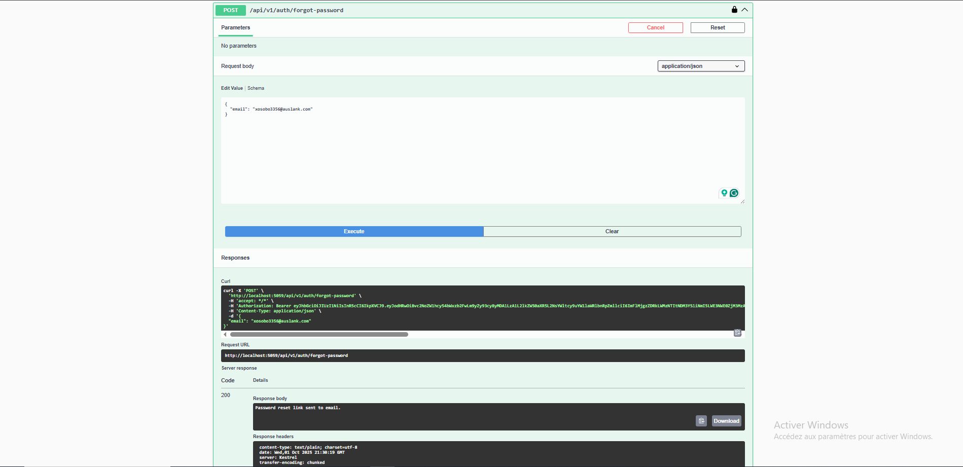Cancel the try-it-out mode
The width and height of the screenshot is (963, 467).
(x=655, y=27)
